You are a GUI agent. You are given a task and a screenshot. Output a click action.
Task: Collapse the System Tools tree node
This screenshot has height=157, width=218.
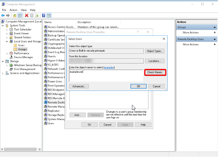pyautogui.click(x=3, y=26)
